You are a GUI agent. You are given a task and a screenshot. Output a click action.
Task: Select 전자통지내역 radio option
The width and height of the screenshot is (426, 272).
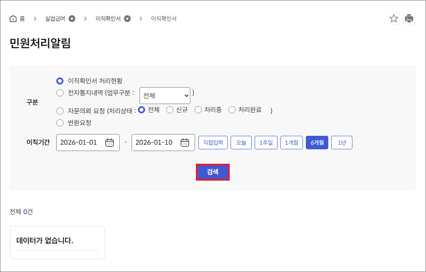(60, 93)
